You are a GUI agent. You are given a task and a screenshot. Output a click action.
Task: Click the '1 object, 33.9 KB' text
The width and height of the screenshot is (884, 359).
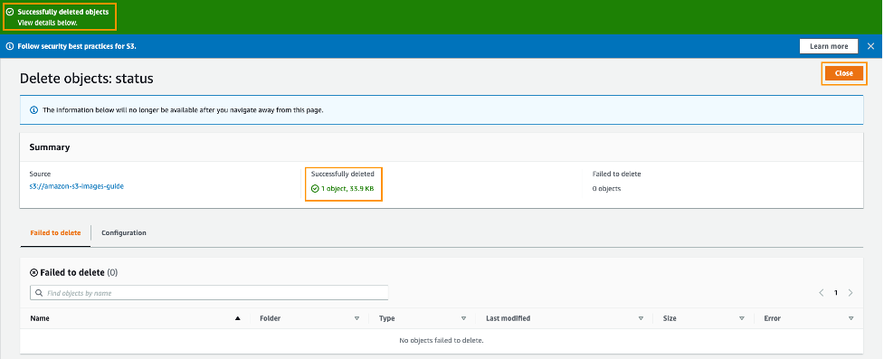(x=347, y=189)
